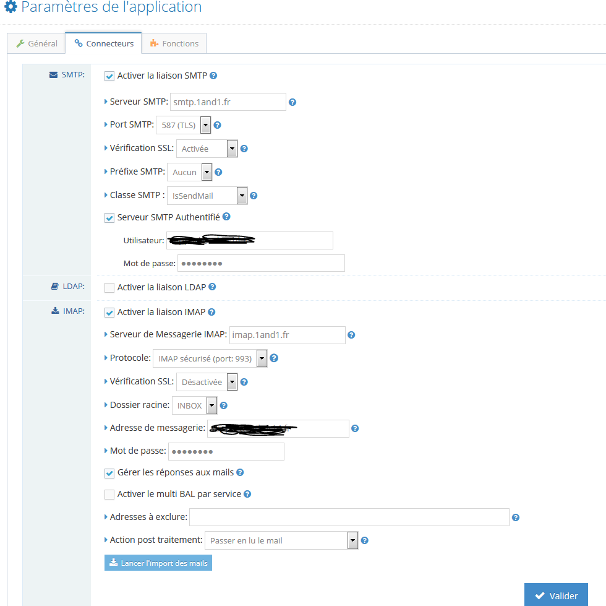Click help icon beside Action post traitement
606x606 pixels.
[x=365, y=540]
